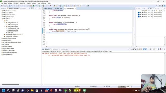This screenshot has width=166, height=93.
Task: Open the Refactor menu
Action: [16, 4]
